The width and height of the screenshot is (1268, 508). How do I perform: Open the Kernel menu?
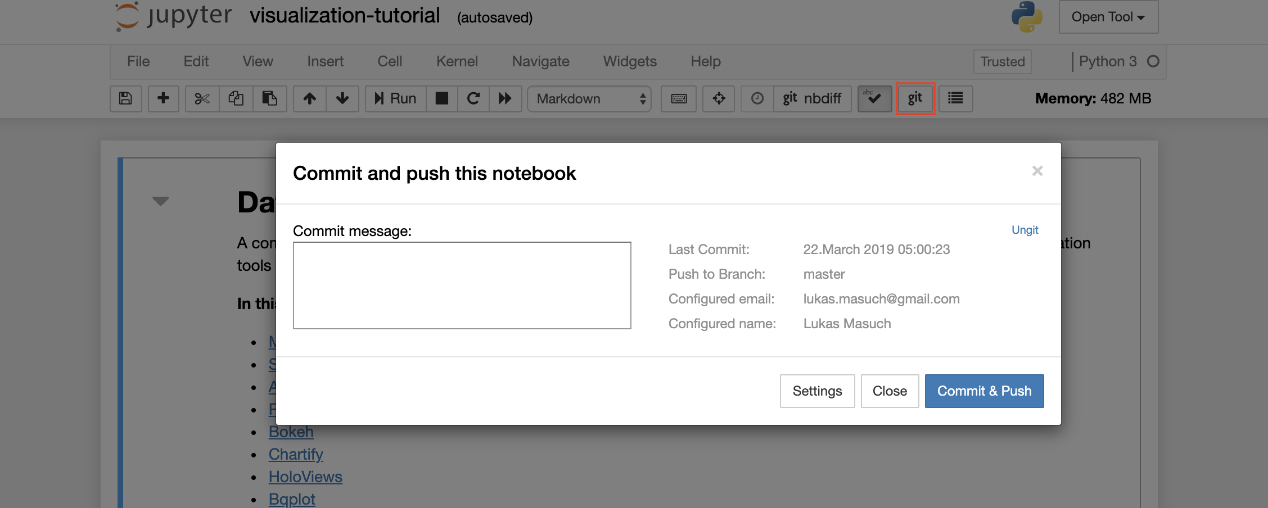pos(457,61)
